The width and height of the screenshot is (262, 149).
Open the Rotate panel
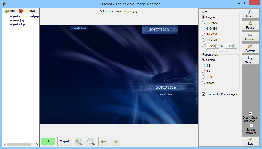click(250, 25)
